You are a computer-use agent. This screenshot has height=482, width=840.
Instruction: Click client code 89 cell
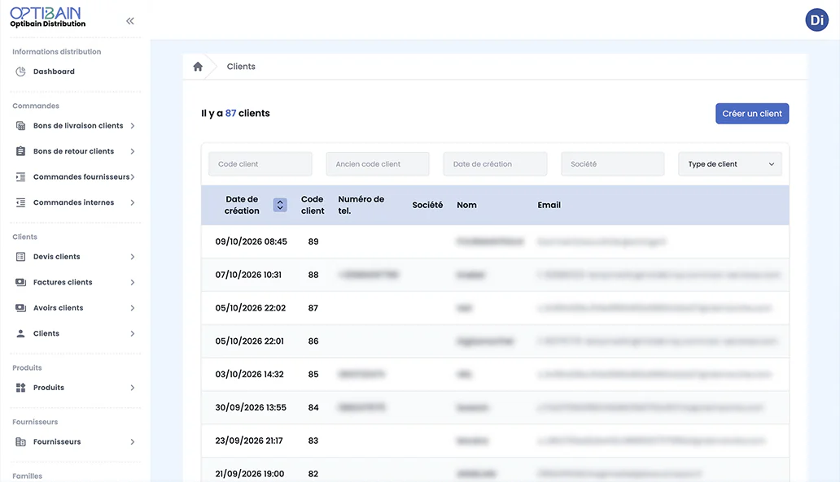pyautogui.click(x=313, y=241)
